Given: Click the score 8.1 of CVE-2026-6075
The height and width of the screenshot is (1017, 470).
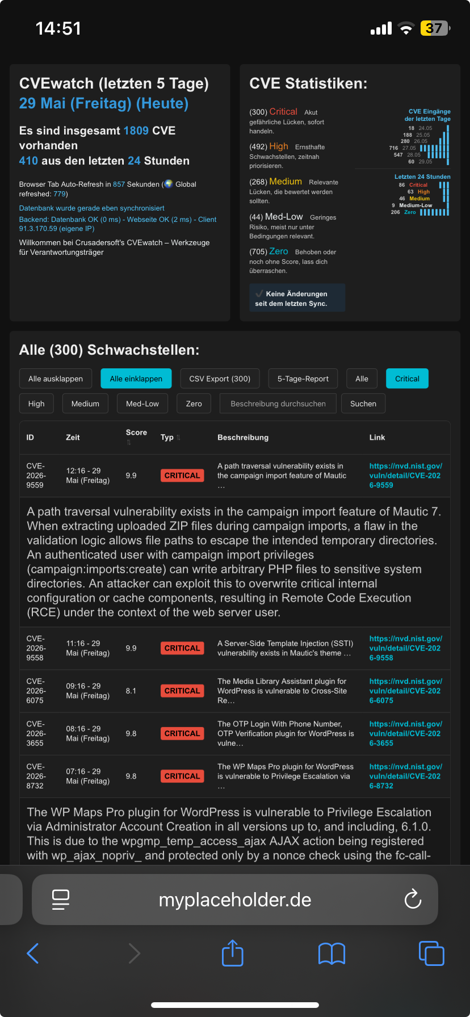Looking at the screenshot, I should pyautogui.click(x=131, y=691).
